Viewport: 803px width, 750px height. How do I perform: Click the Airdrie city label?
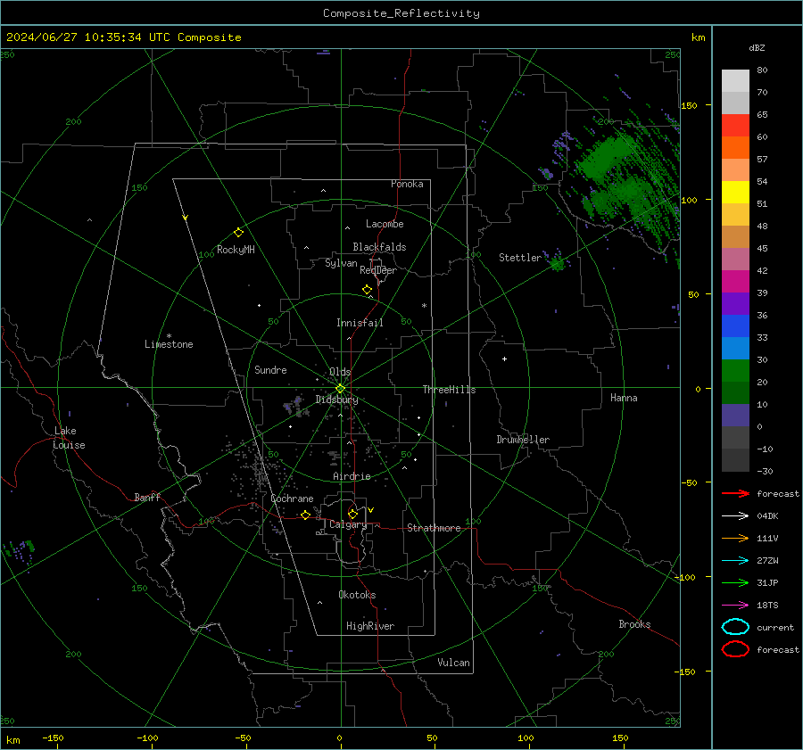[x=352, y=476]
